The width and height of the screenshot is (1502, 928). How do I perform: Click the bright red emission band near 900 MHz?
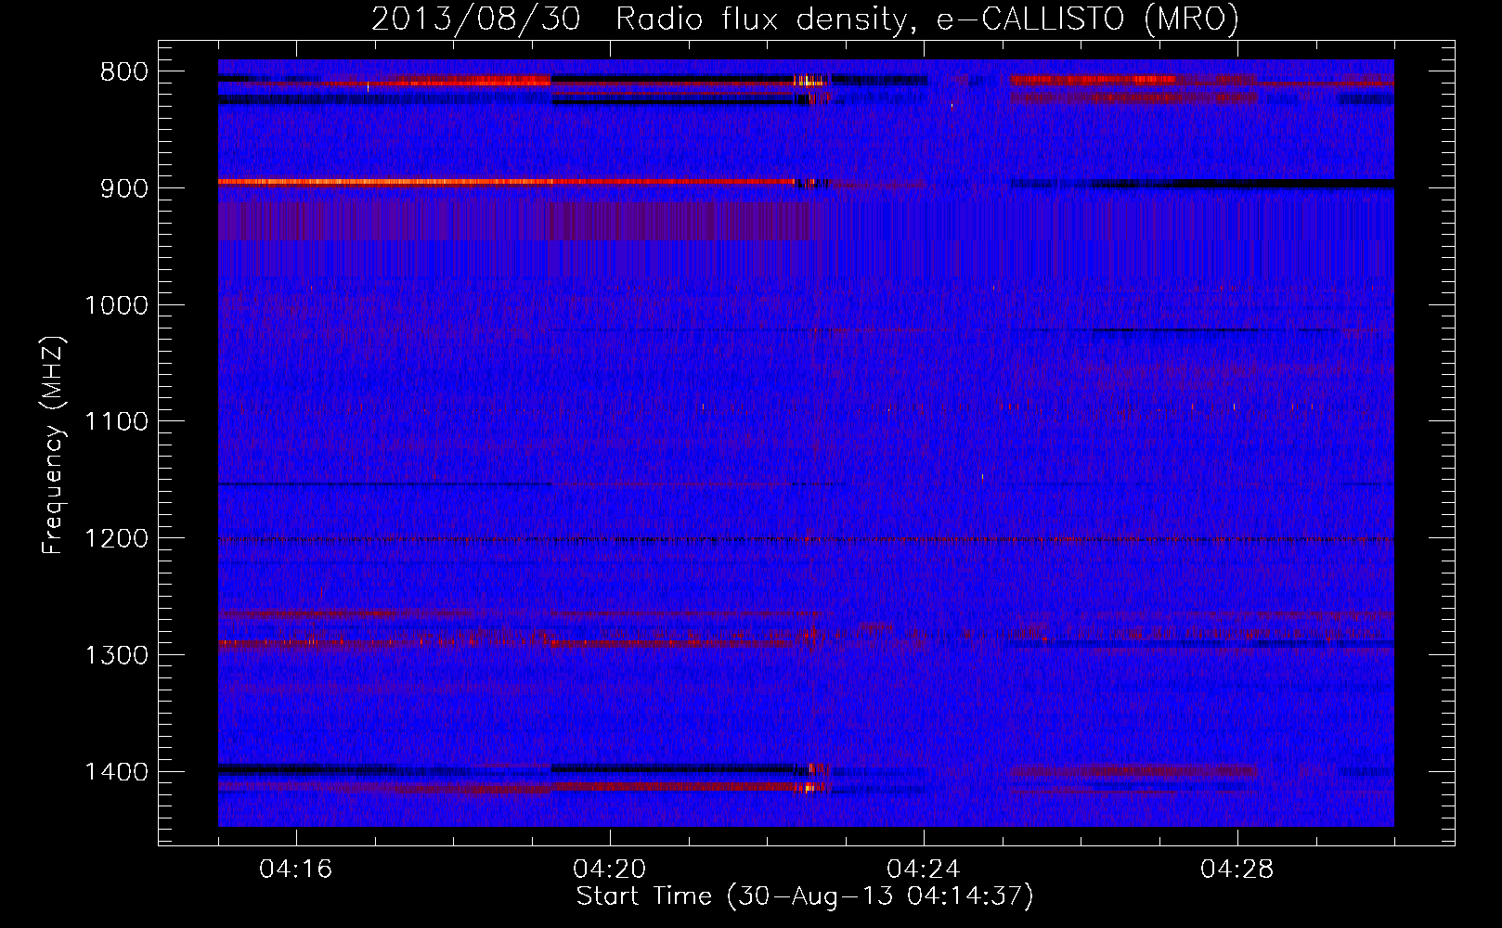(x=506, y=182)
